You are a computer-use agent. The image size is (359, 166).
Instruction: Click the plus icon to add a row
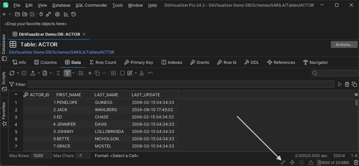(90, 73)
